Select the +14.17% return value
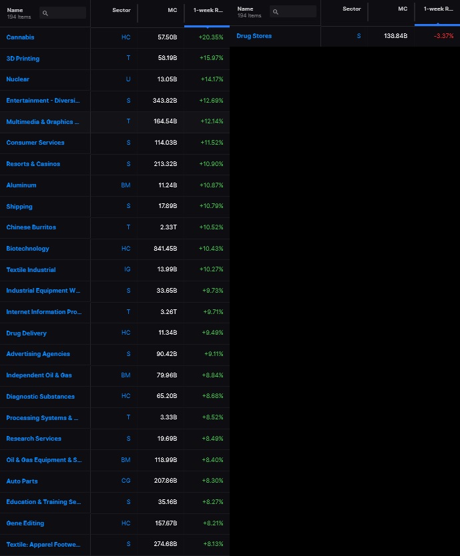Image resolution: width=460 pixels, height=556 pixels. pos(212,79)
